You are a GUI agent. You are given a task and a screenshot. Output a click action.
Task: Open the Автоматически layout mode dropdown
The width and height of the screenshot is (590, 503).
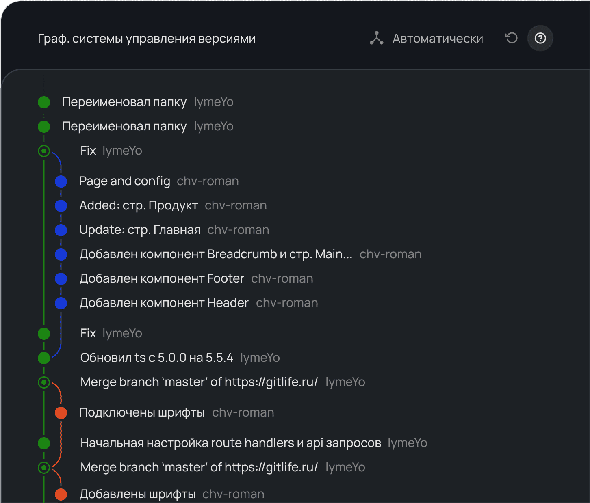[438, 39]
